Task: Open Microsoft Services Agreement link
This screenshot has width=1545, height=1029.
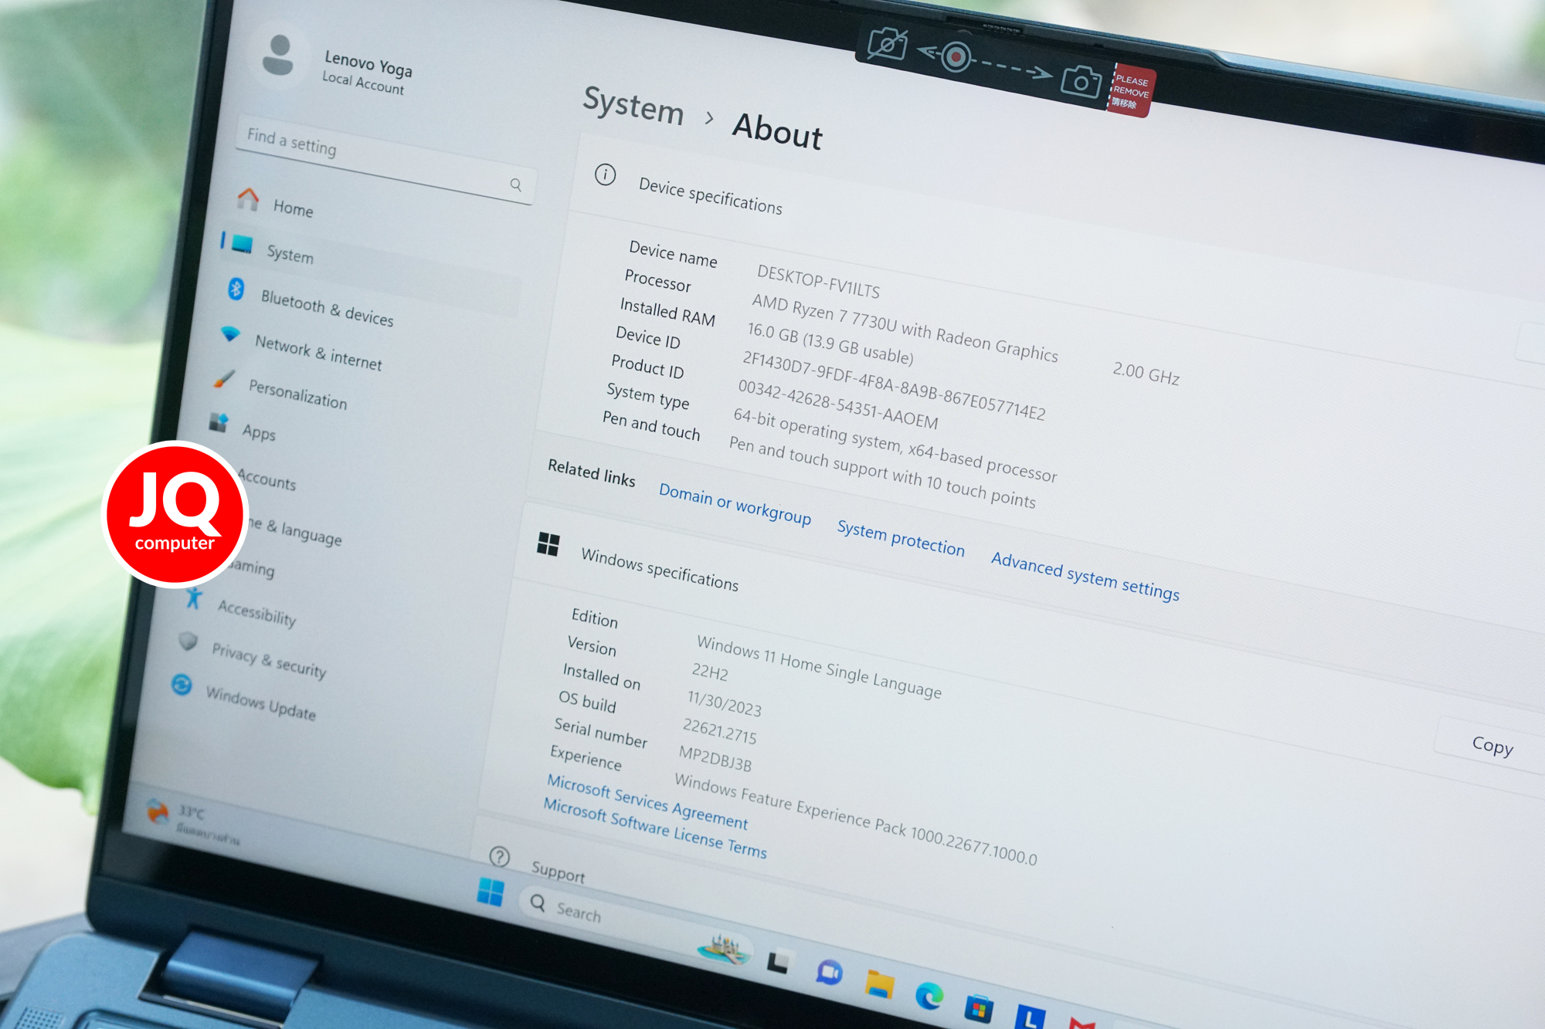Action: 647,801
